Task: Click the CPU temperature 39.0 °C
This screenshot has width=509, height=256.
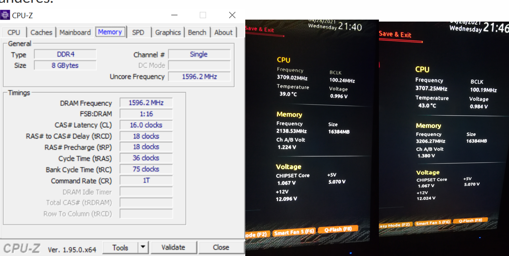Action: (x=288, y=94)
